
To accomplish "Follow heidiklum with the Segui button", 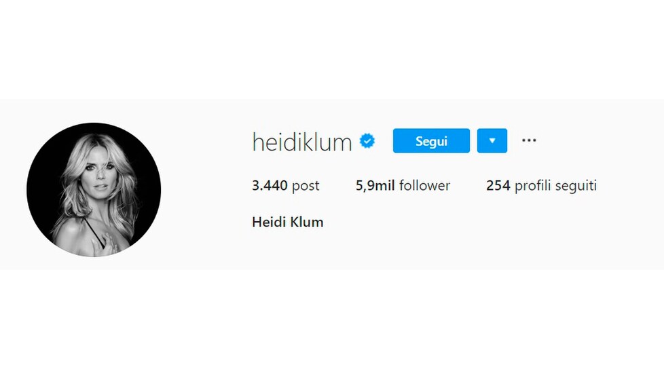I will tap(431, 140).
